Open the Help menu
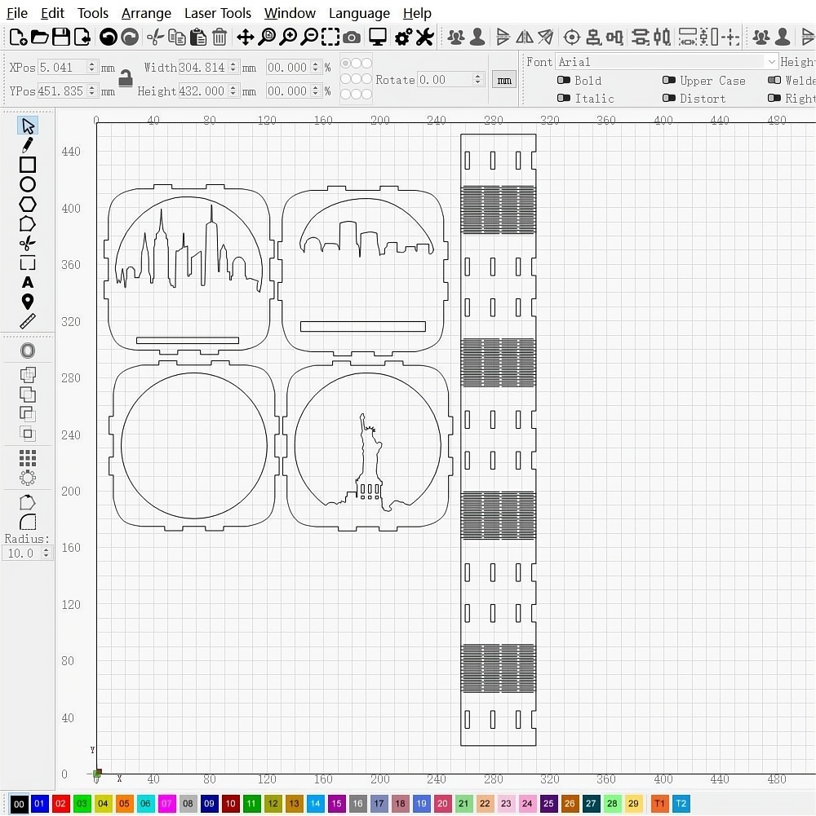Image resolution: width=816 pixels, height=816 pixels. click(x=417, y=13)
